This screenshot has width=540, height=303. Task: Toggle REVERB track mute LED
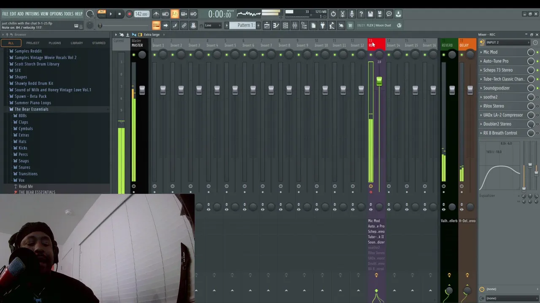(x=443, y=55)
